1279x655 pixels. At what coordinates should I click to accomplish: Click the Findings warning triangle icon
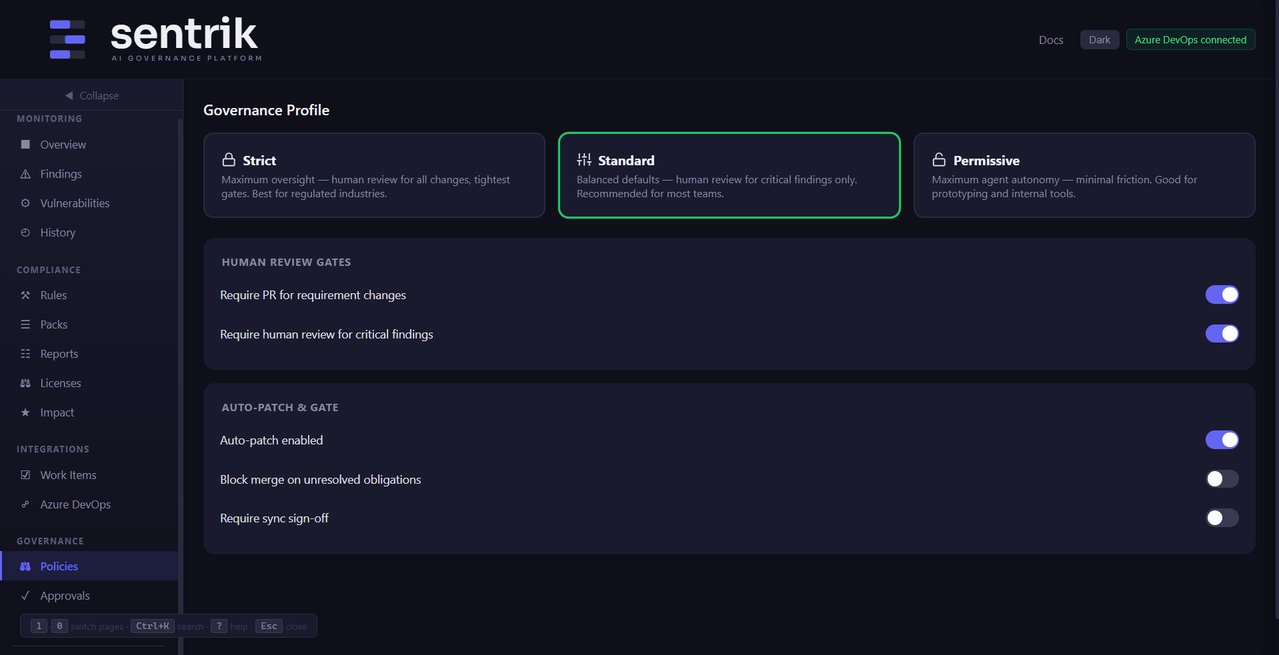tap(25, 174)
